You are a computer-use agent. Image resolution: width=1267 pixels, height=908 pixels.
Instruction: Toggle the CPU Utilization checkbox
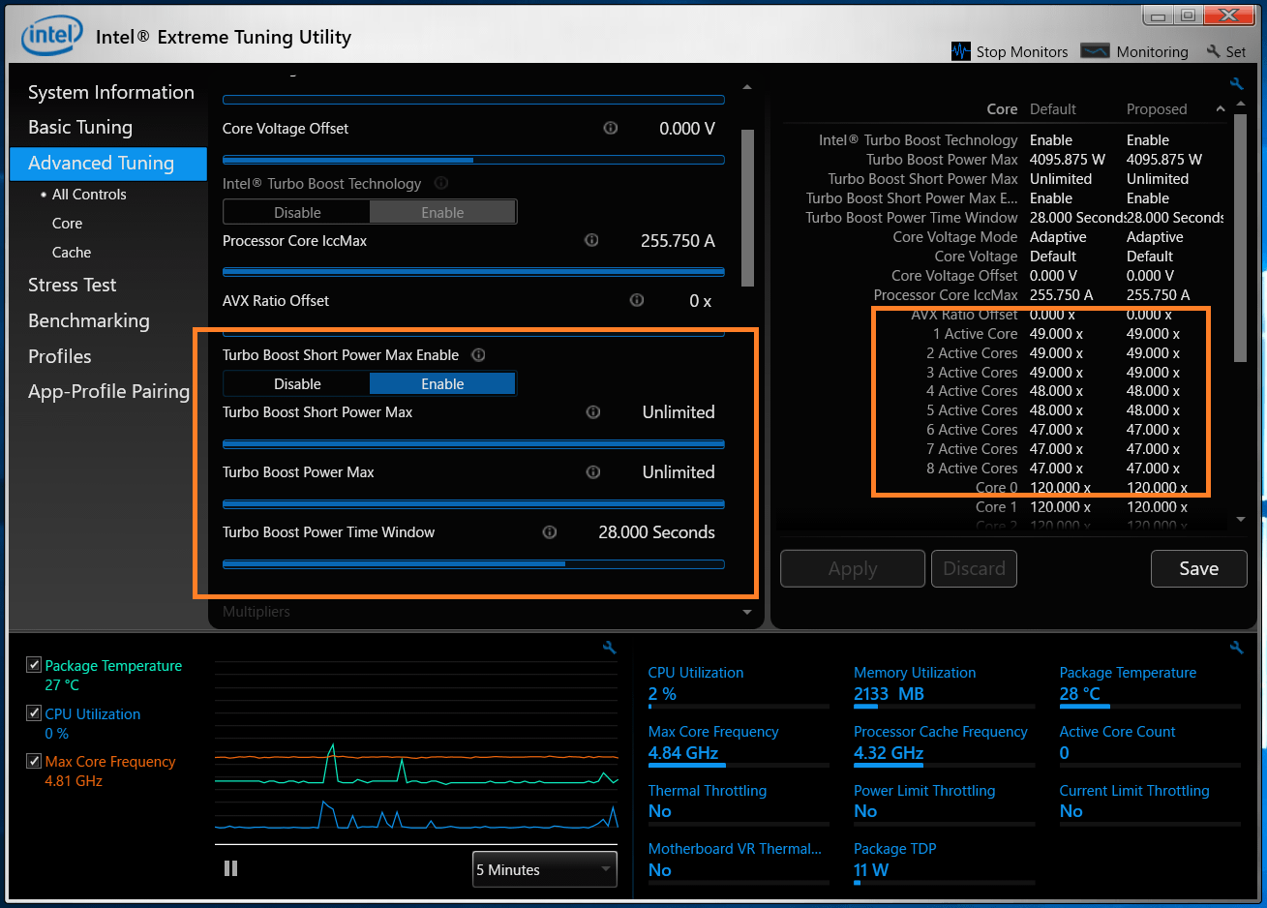pos(34,713)
